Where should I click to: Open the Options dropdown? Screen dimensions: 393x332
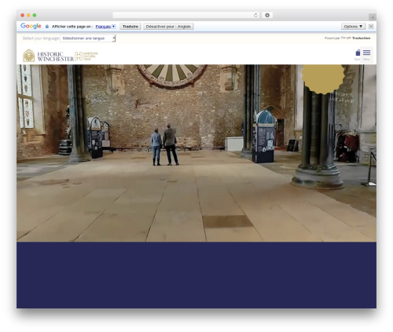coord(353,27)
